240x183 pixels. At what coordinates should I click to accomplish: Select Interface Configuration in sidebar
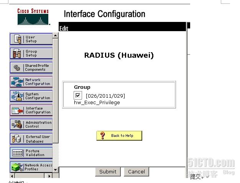coord(31,110)
